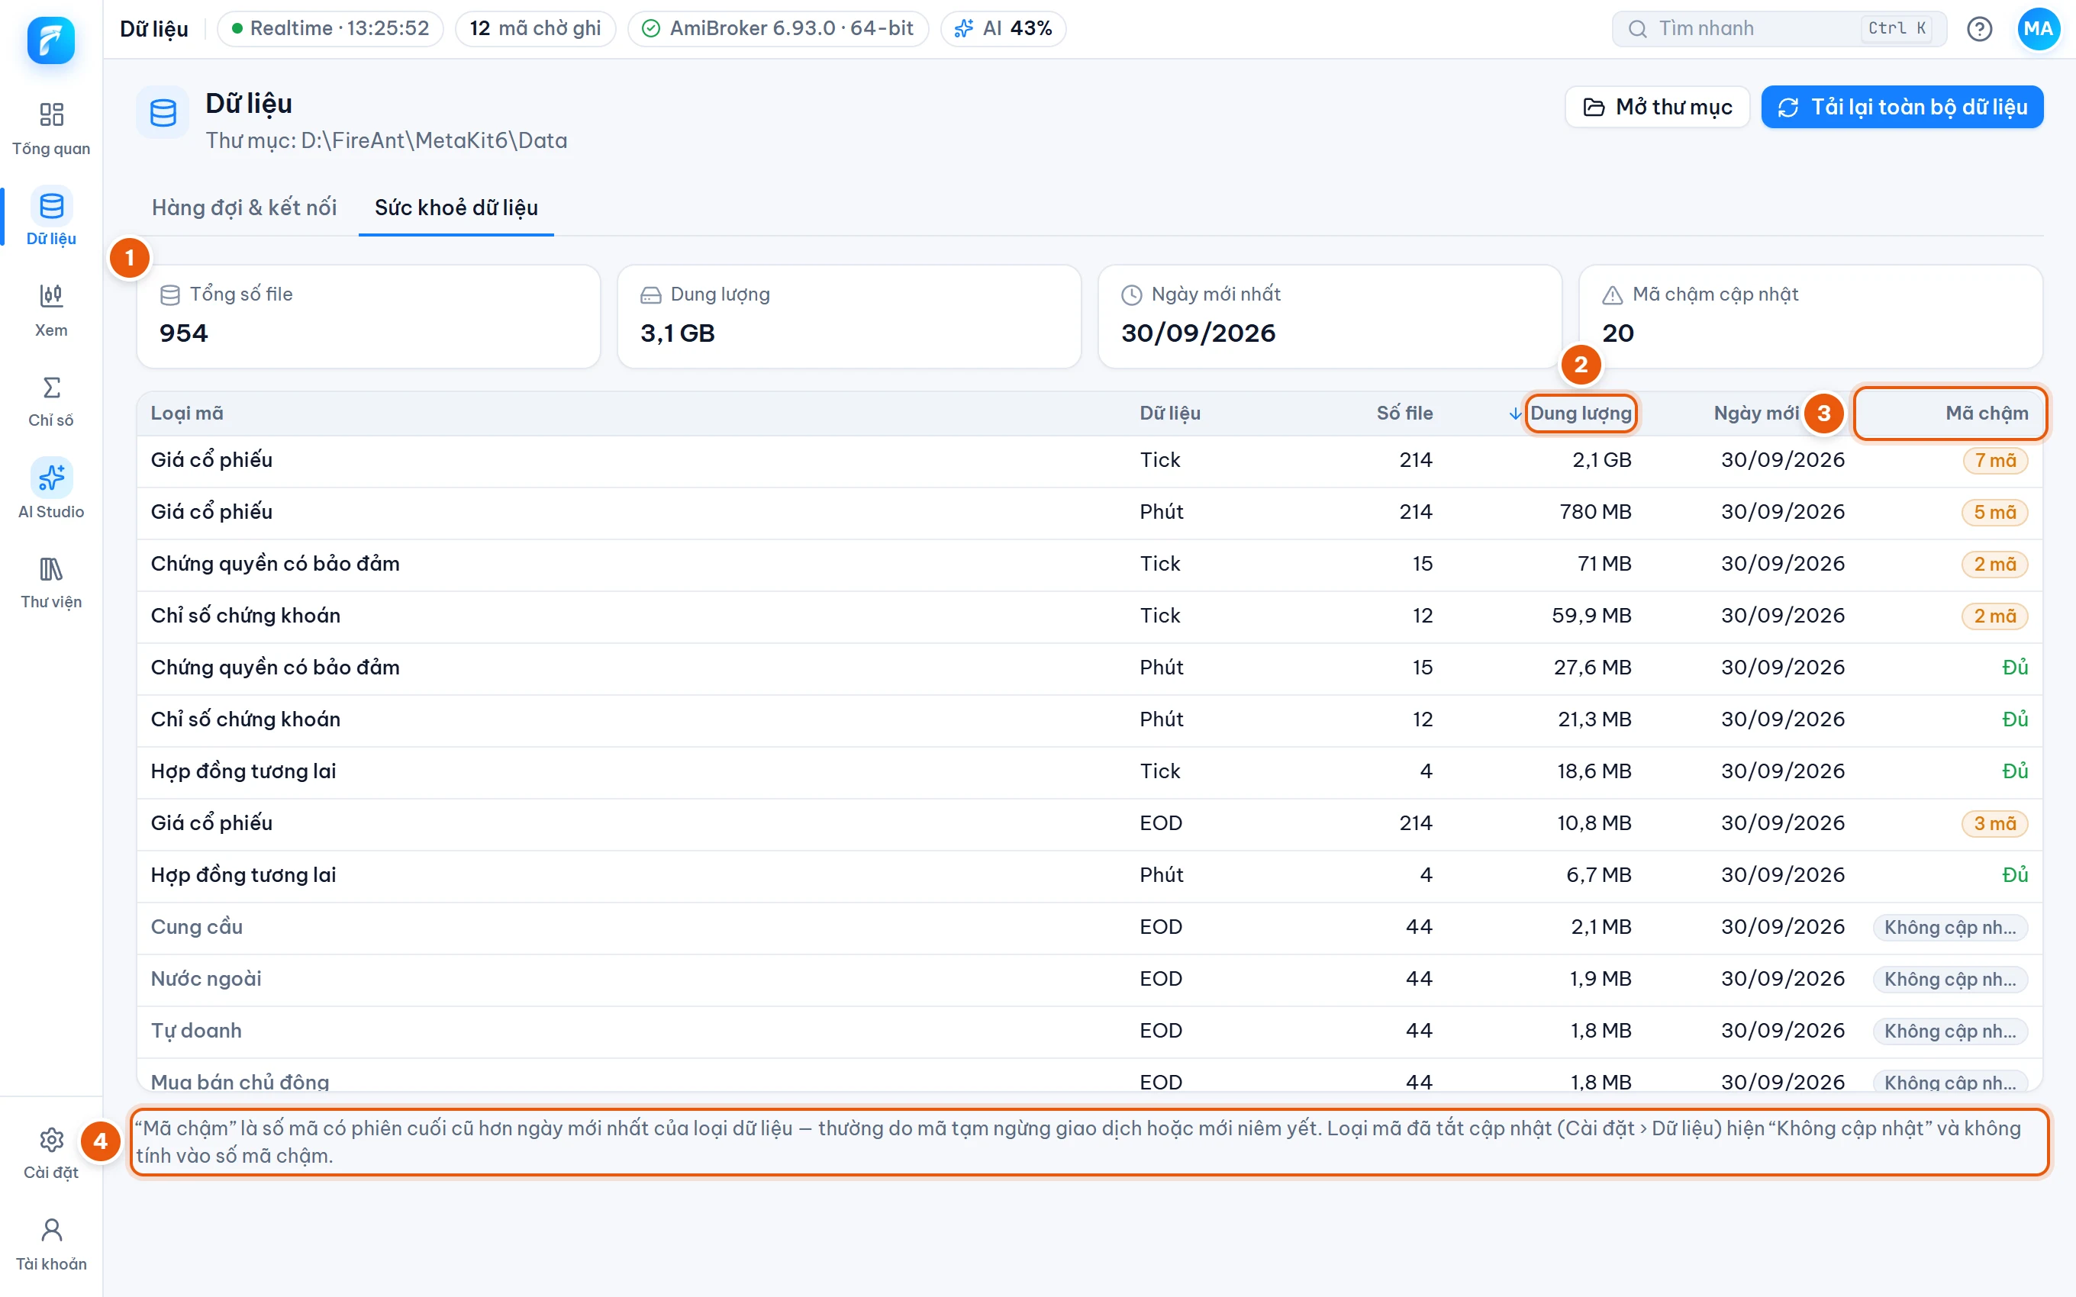This screenshot has width=2076, height=1297.
Task: Click the Cung cầu row
Action: click(x=1089, y=927)
